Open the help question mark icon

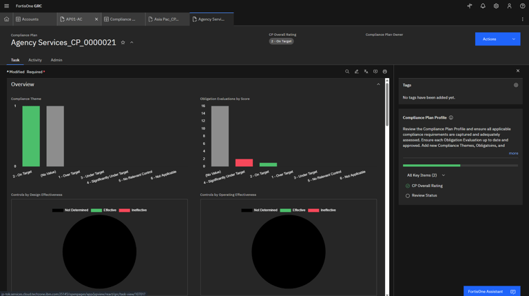point(522,6)
